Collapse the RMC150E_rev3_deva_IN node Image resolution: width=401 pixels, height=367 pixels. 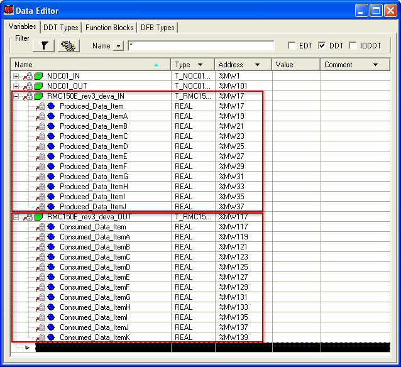[16, 96]
